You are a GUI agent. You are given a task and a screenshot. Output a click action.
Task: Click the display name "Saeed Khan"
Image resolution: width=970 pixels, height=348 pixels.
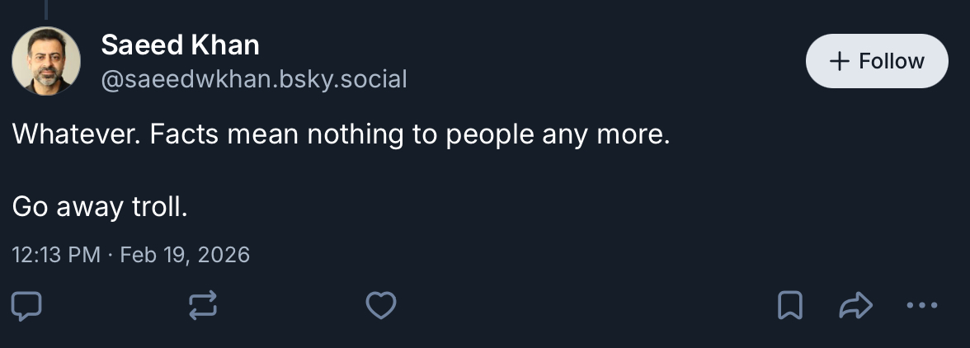(x=180, y=45)
